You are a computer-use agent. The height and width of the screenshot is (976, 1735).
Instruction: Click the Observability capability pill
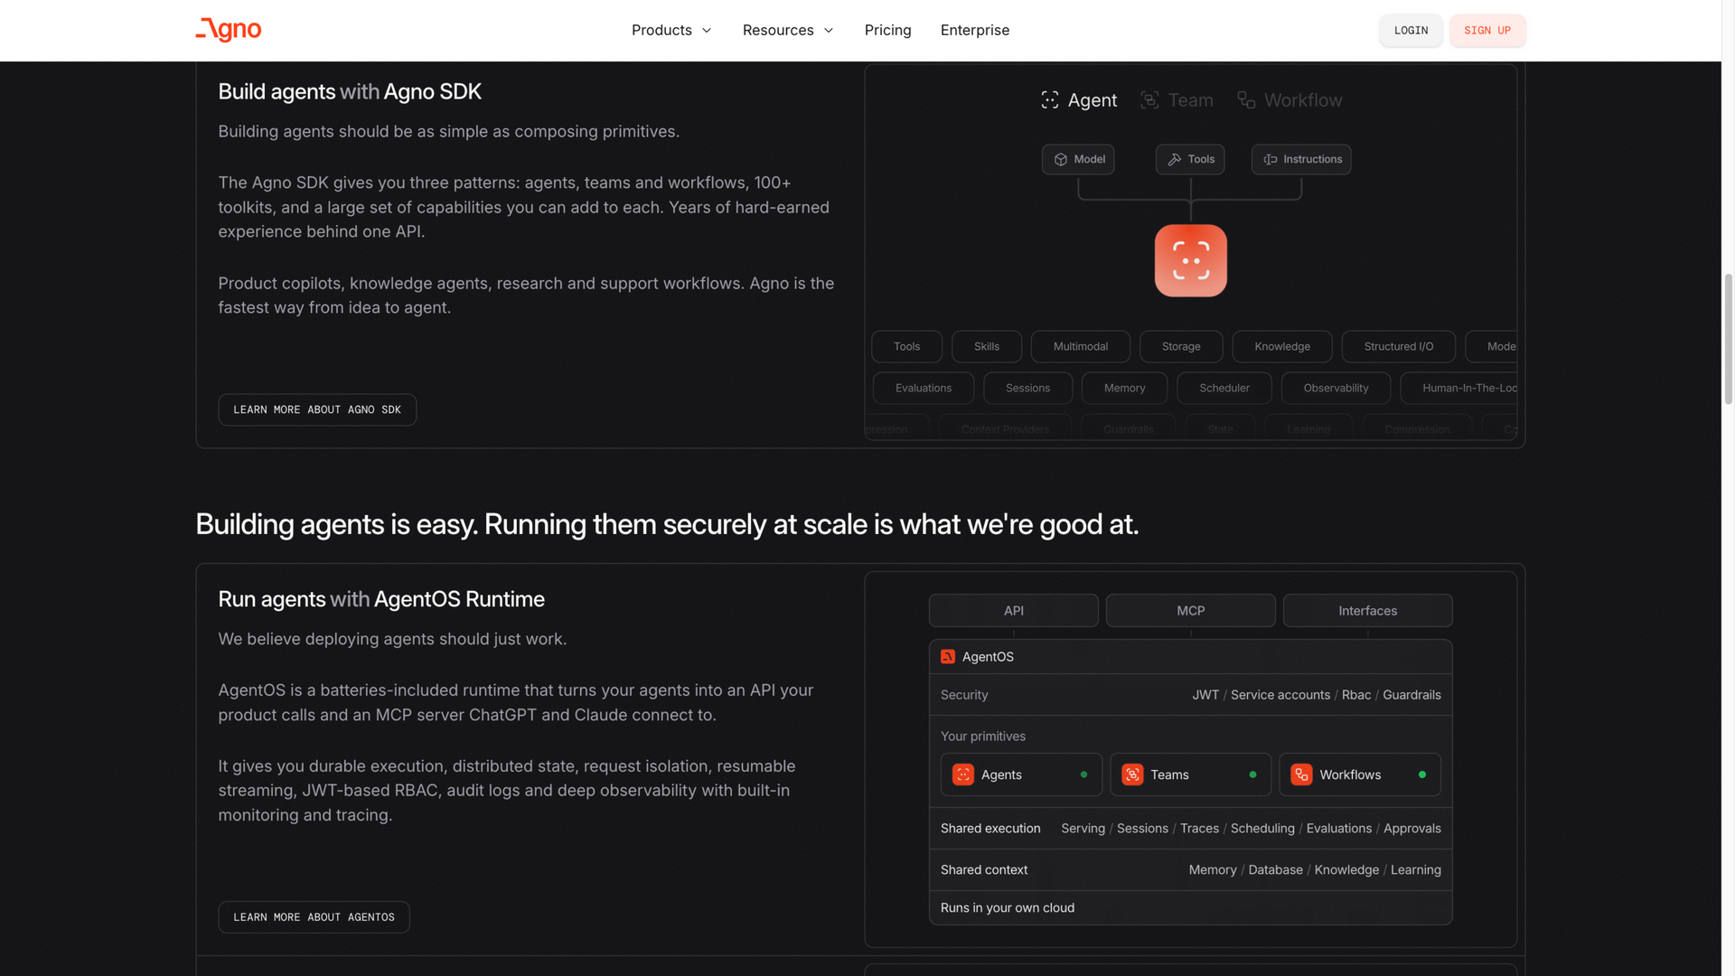coord(1336,389)
